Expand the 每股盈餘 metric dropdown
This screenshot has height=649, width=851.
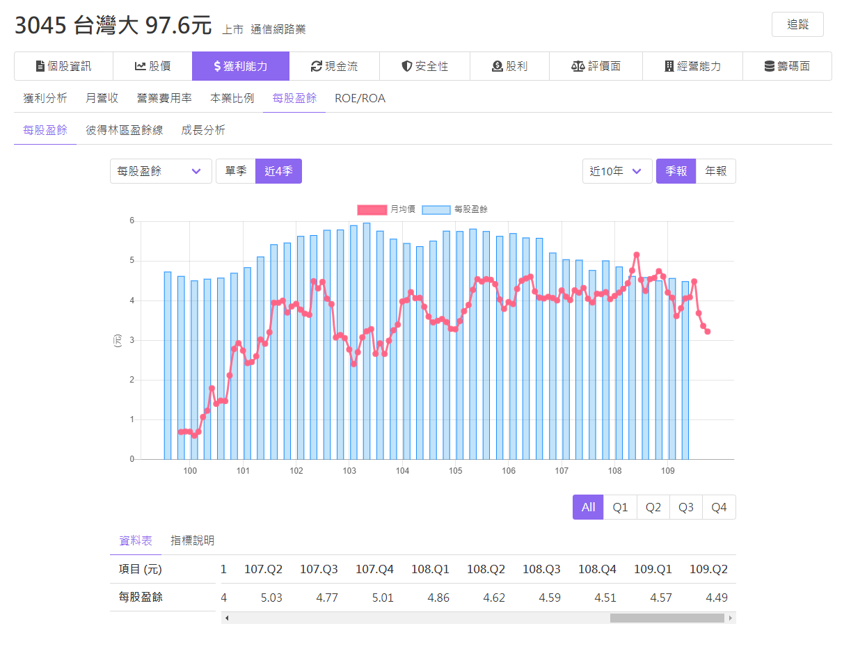(161, 171)
